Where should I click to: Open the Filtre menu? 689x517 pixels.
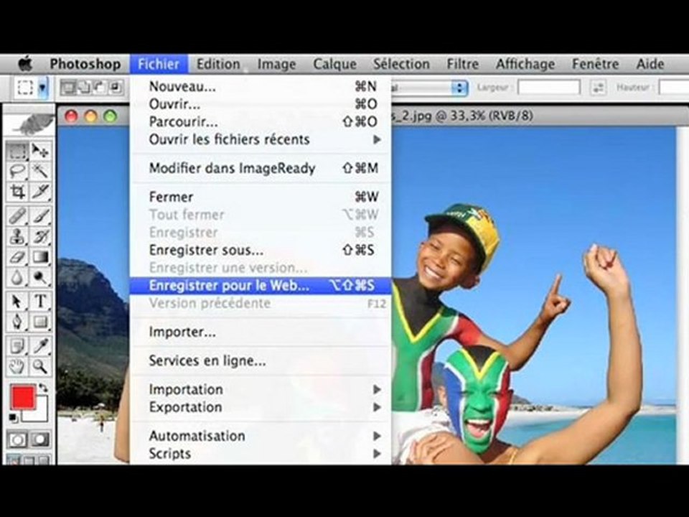tap(462, 64)
